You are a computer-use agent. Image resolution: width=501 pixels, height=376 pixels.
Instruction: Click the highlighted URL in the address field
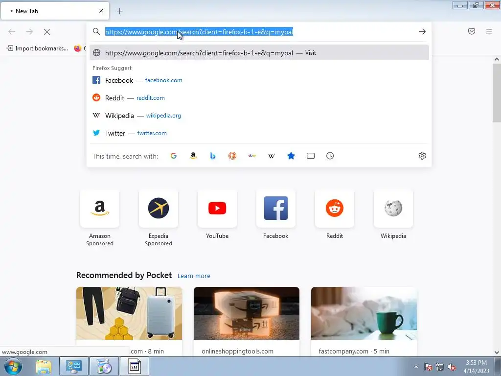pyautogui.click(x=199, y=32)
